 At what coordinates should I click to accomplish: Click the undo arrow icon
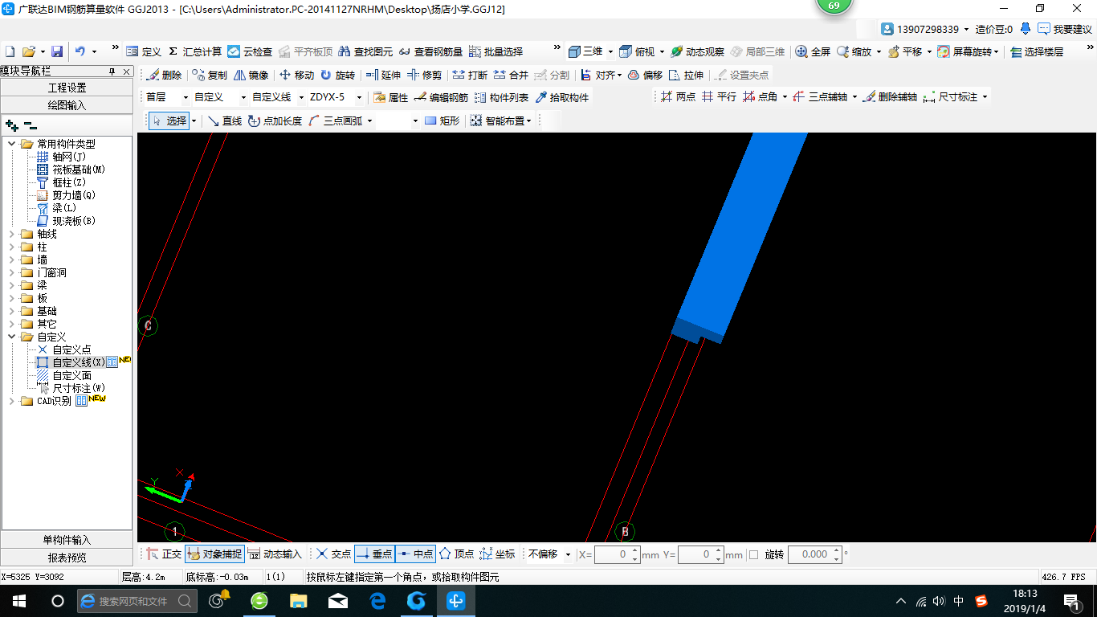point(80,51)
